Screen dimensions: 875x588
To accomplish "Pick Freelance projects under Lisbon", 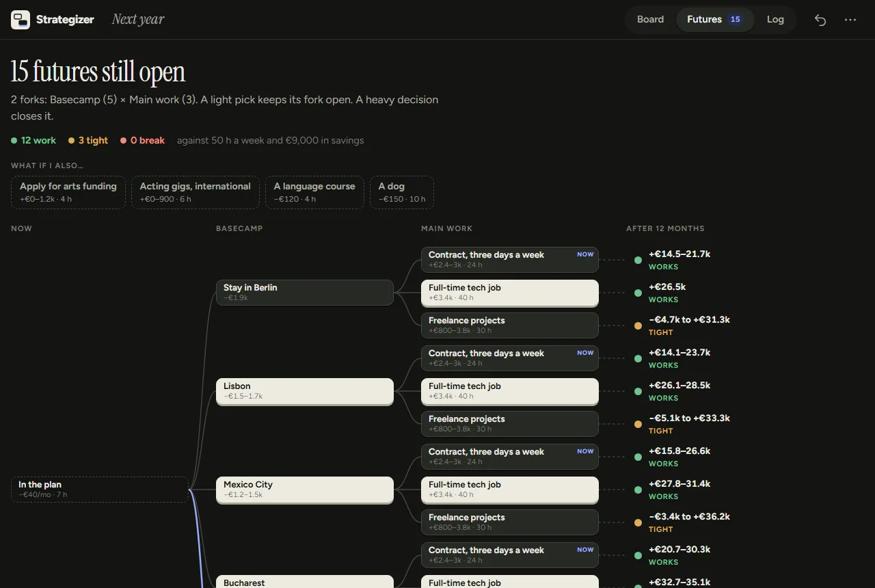I will (x=510, y=424).
